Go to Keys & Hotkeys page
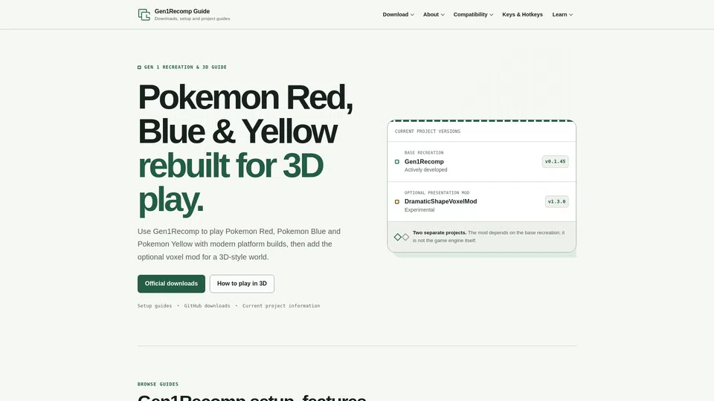This screenshot has width=714, height=401. [522, 15]
